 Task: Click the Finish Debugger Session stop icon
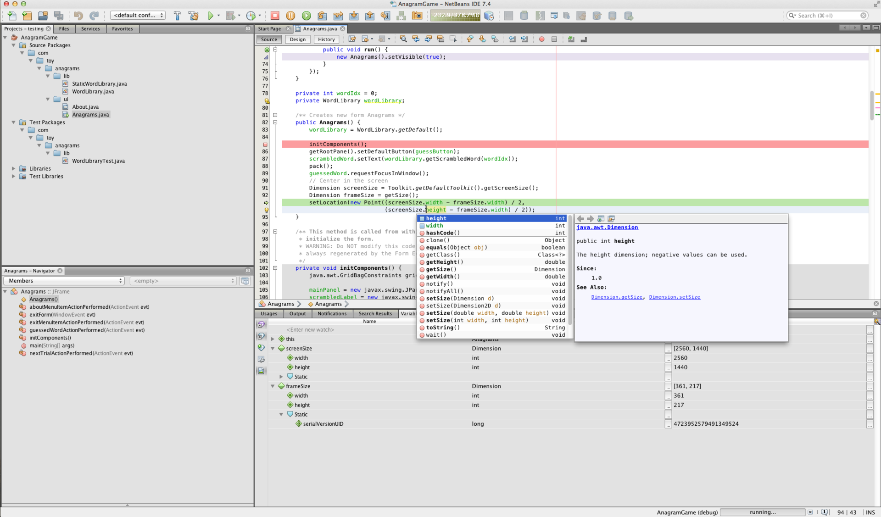click(275, 16)
